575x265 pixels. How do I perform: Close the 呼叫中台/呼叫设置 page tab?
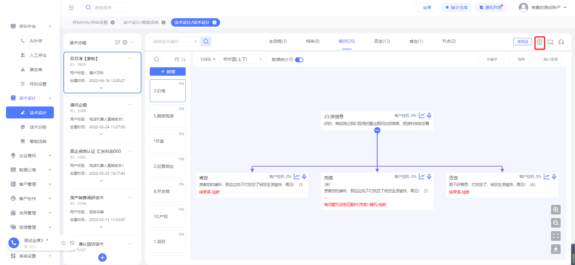click(x=113, y=22)
